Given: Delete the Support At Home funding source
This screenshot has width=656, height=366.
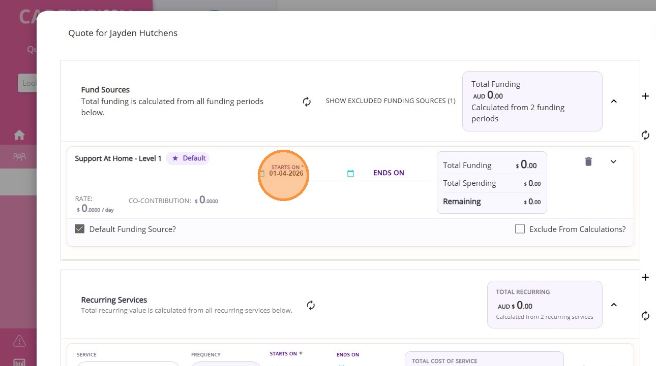Looking at the screenshot, I should click(588, 161).
